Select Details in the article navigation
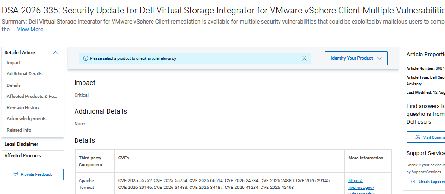445x194 pixels. pyautogui.click(x=13, y=85)
